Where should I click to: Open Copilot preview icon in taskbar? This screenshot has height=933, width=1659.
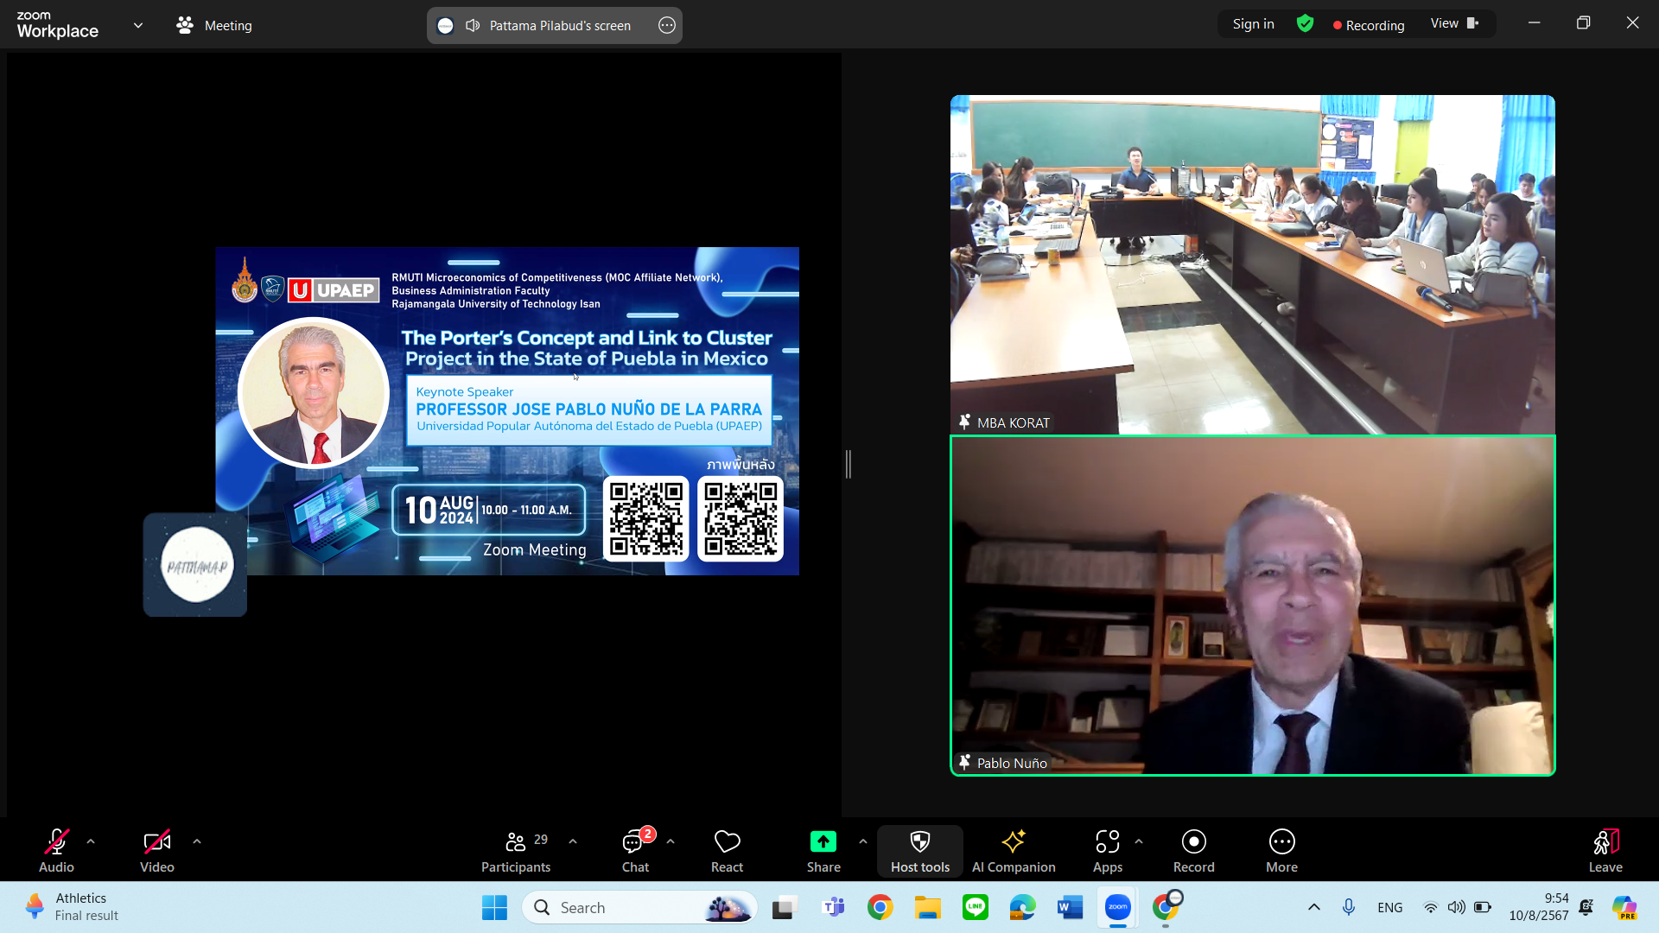pos(1624,907)
